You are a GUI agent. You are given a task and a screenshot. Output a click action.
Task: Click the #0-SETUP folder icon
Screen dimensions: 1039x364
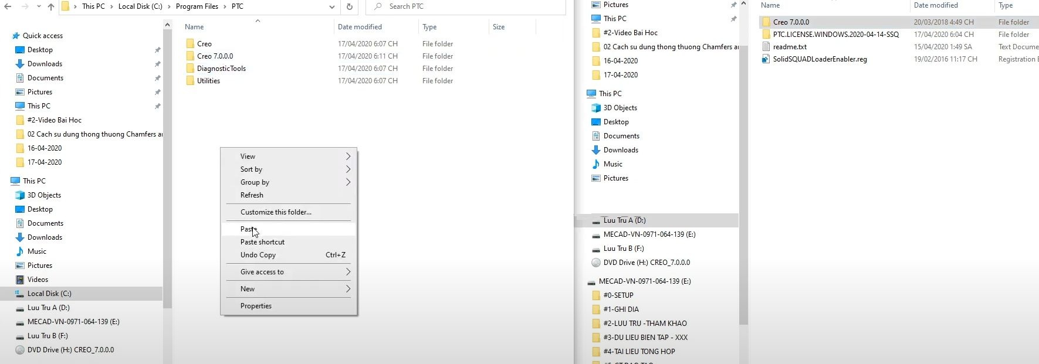point(596,295)
